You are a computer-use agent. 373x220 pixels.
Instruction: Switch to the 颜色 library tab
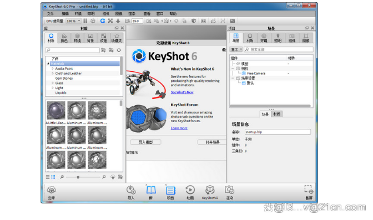(x=64, y=38)
